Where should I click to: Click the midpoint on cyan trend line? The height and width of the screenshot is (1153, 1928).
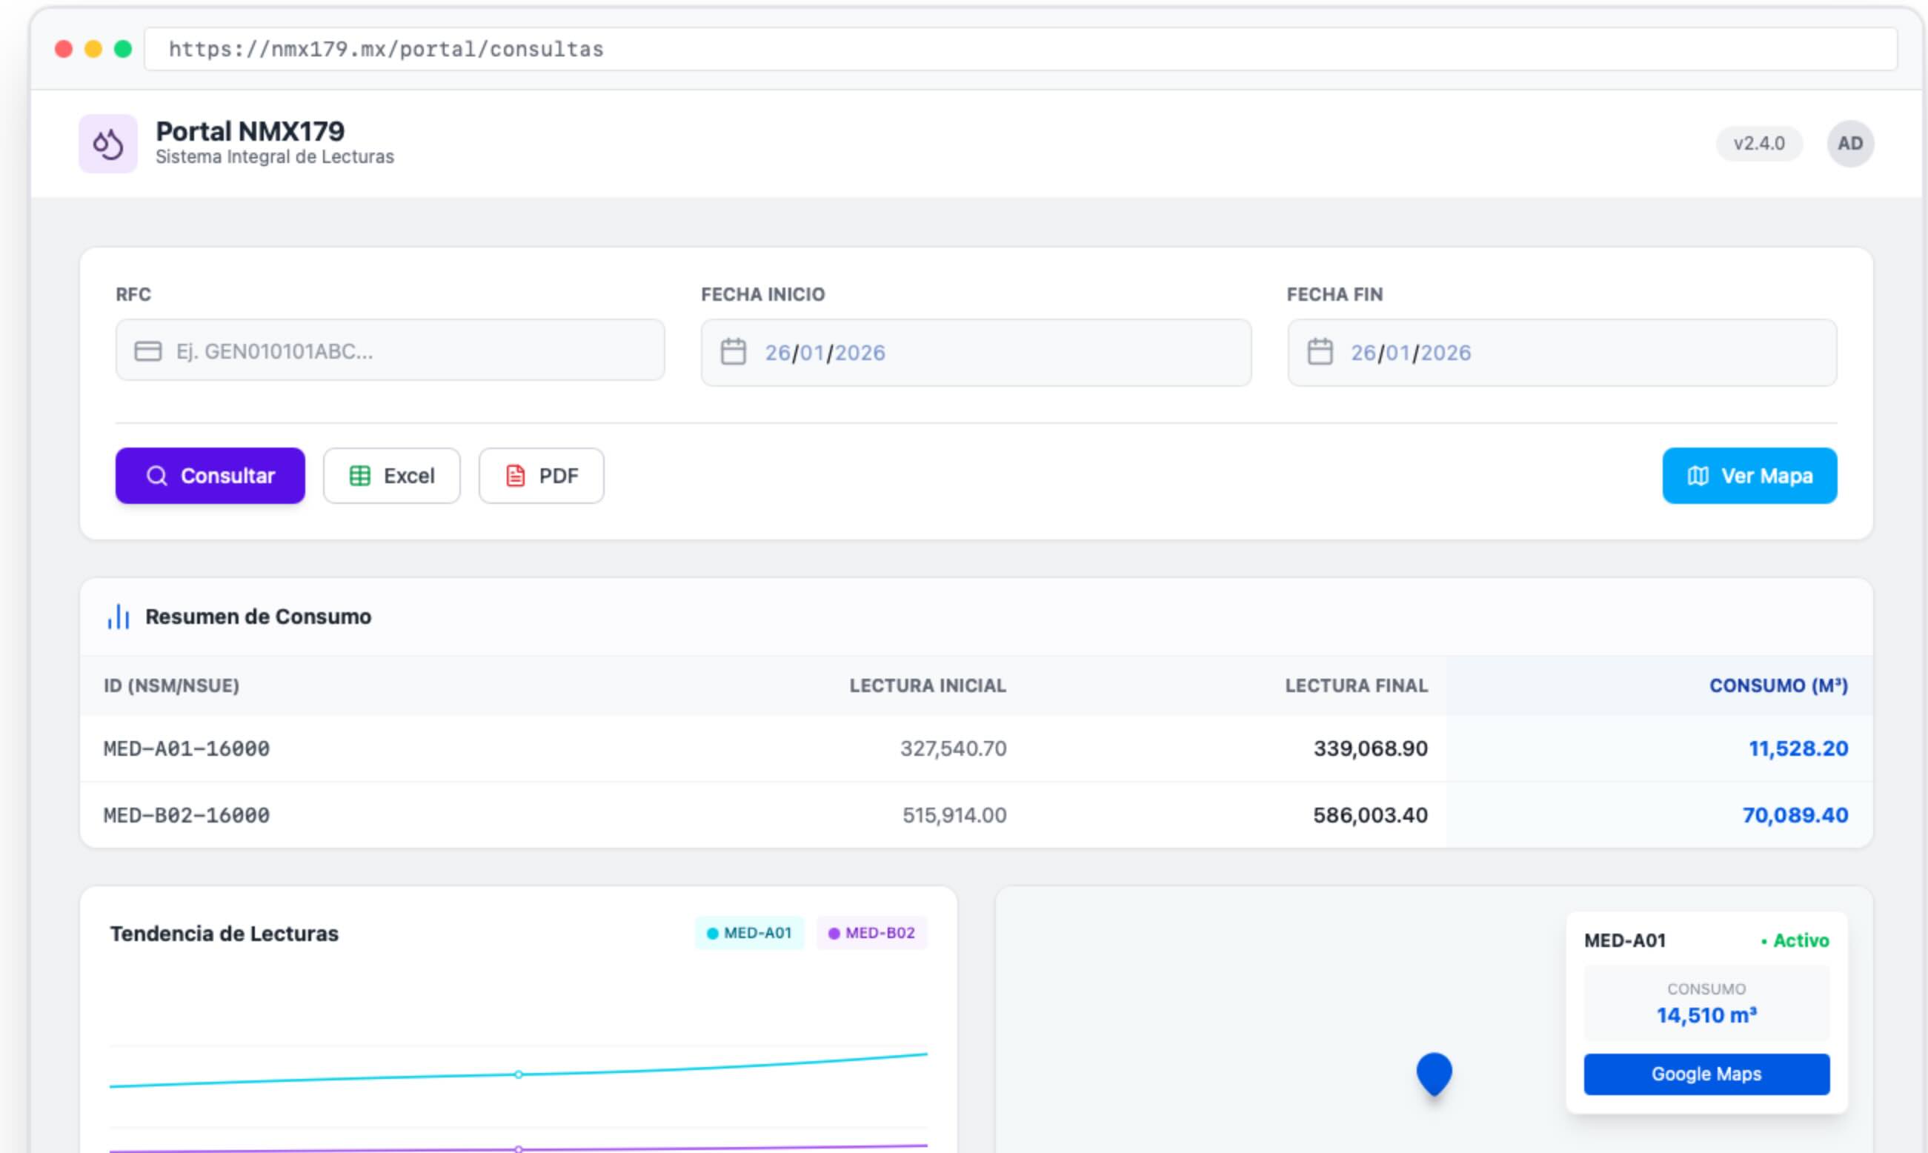(x=518, y=1074)
